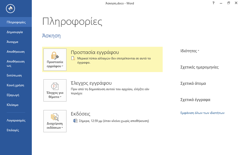Click the Σχετικά έγγραφα heading

(195, 100)
